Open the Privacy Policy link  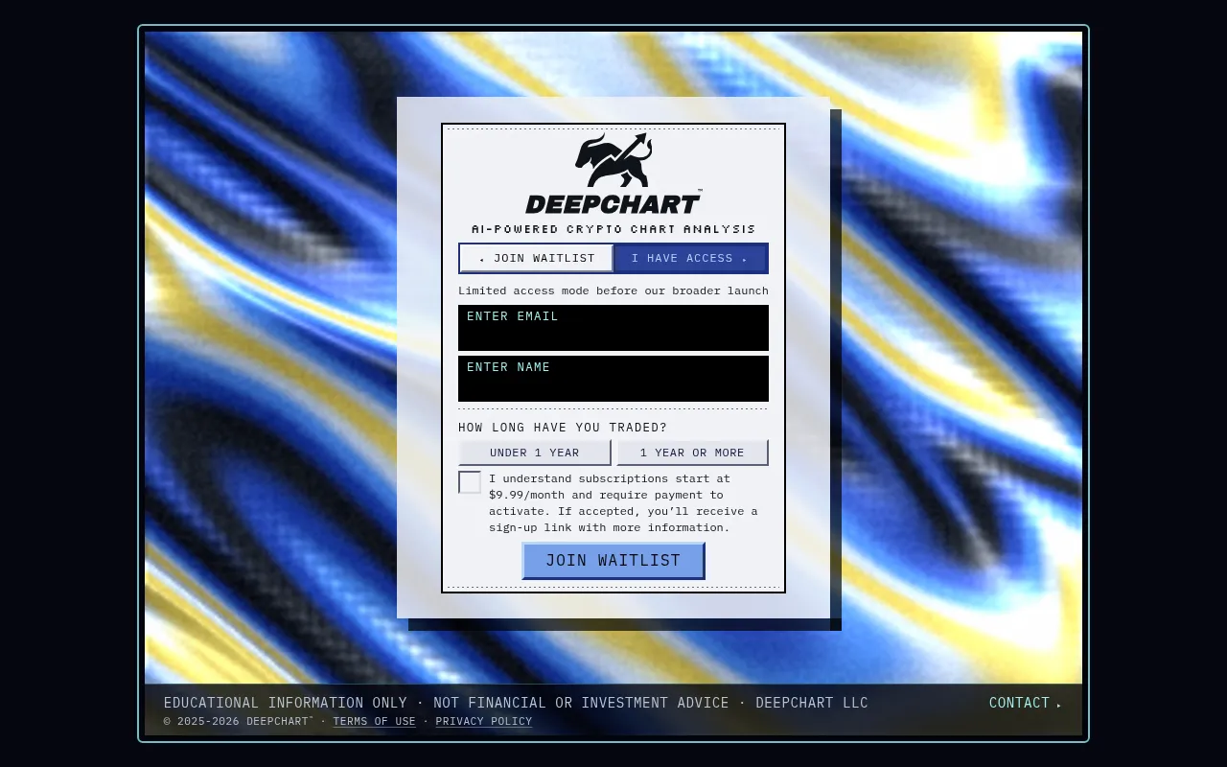[484, 721]
